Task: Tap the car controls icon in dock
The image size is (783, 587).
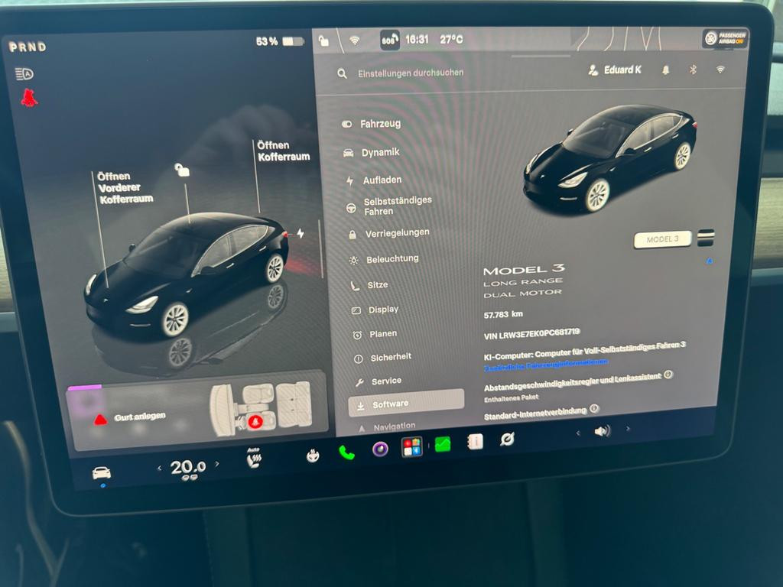Action: [x=102, y=472]
